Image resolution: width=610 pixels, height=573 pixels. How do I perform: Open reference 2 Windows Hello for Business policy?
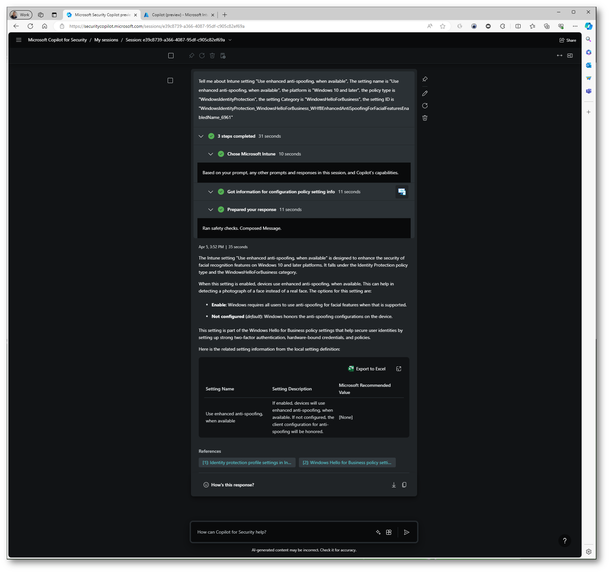[x=347, y=462]
